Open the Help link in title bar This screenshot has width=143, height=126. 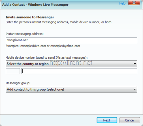(122, 3)
